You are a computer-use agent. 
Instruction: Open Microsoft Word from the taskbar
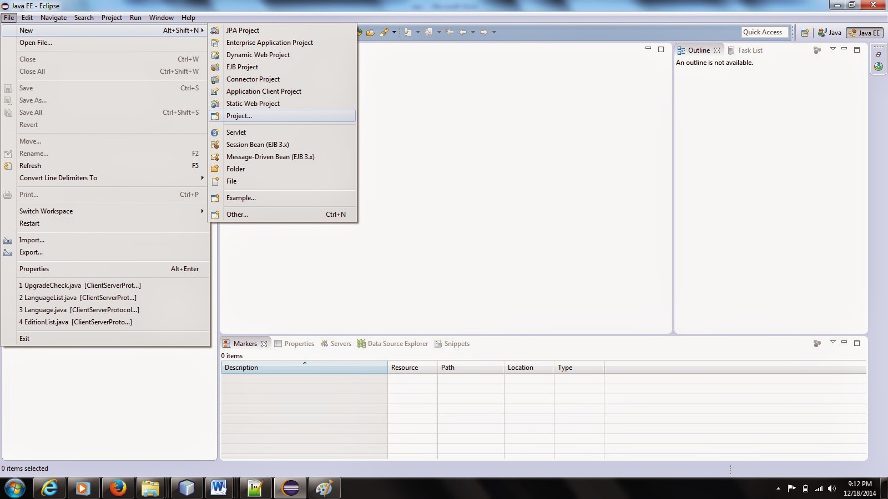coord(219,488)
